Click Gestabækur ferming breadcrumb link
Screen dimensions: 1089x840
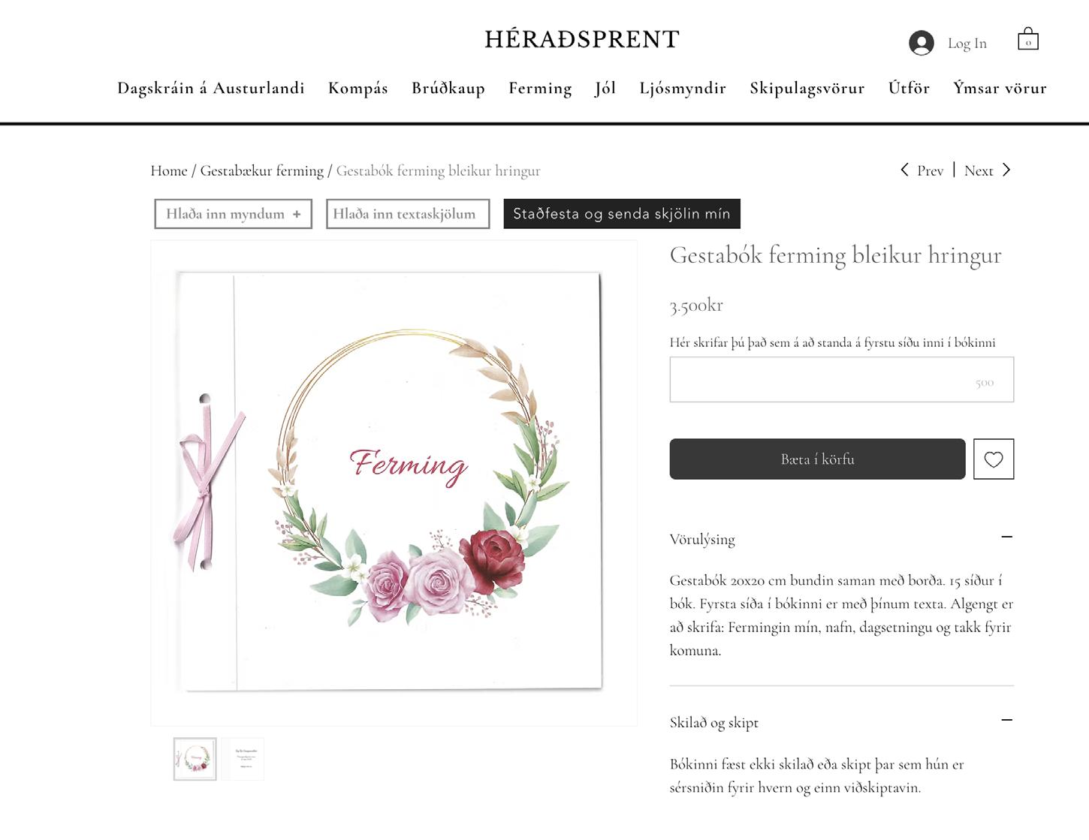coord(261,170)
